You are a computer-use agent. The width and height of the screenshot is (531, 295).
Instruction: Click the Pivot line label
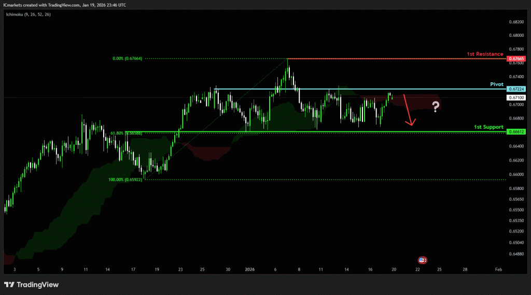pos(497,84)
